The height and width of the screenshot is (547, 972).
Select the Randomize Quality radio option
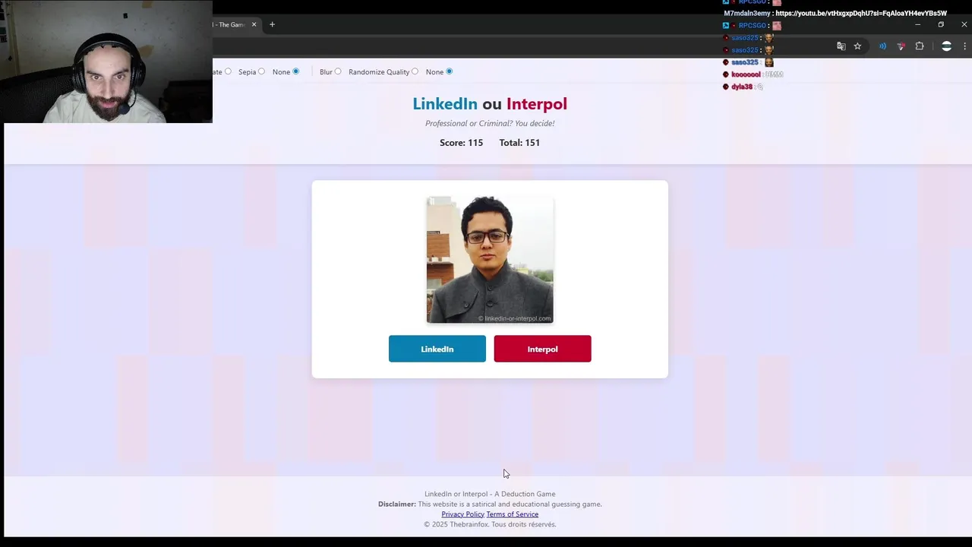[415, 71]
